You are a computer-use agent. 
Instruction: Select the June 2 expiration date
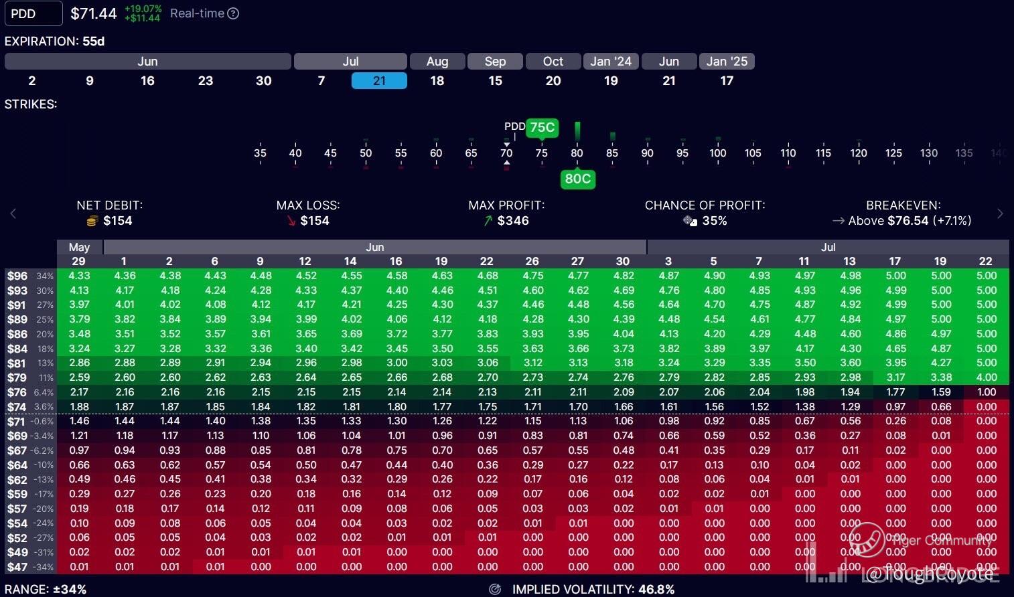click(32, 81)
